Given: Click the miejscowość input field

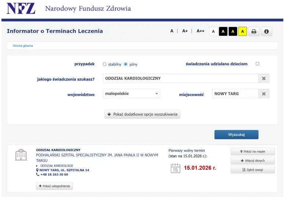Looking at the screenshot, I should coord(235,94).
